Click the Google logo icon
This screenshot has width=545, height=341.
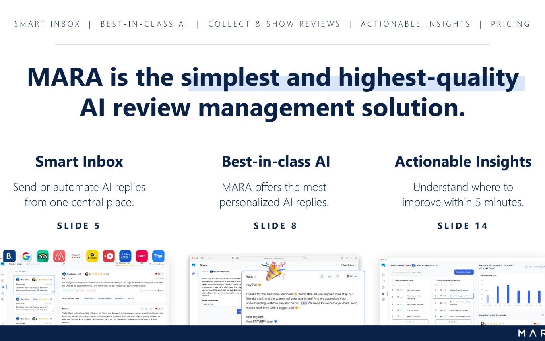[26, 256]
